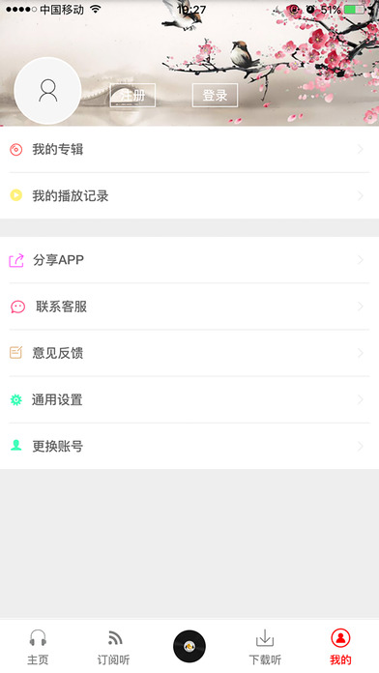Tap the green gear icon for 通用设置
Viewport: 379px width, 673px height.
[x=15, y=399]
